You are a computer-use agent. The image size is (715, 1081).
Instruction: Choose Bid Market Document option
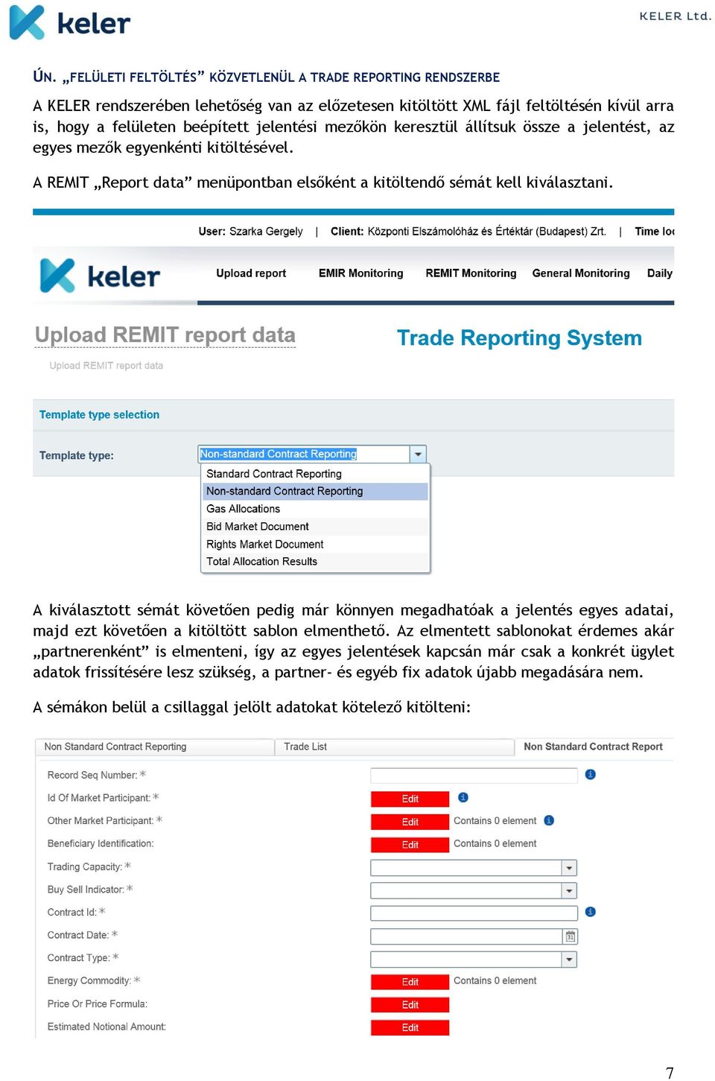(315, 527)
